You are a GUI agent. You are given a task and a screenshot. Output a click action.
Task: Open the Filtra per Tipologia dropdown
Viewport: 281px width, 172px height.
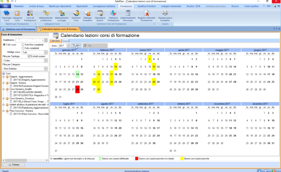(46, 61)
